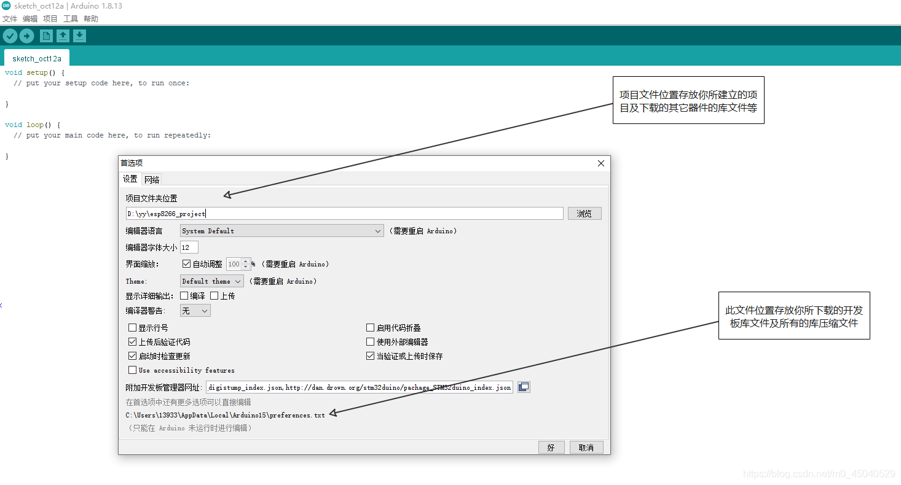
Task: Enable verbose output for 编译
Action: (x=184, y=295)
